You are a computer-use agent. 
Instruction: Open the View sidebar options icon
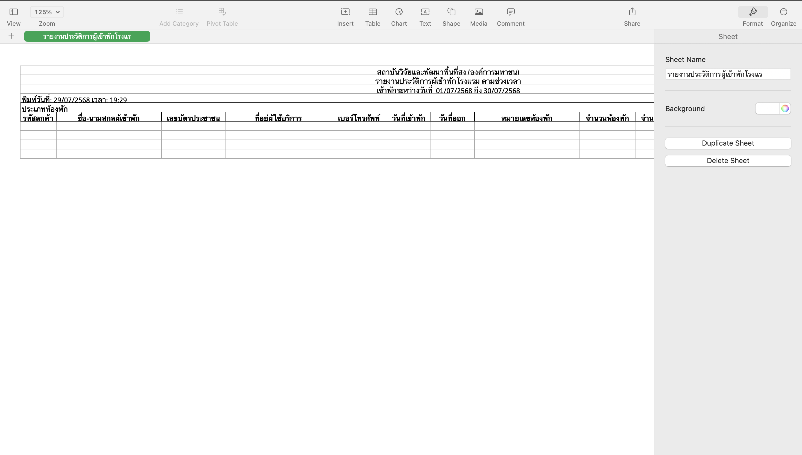pos(13,12)
